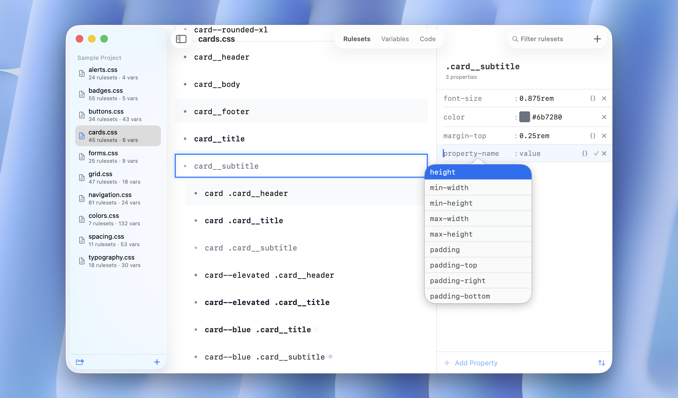Toggle the sidebar with the panel icon
Screen dimensions: 678x398
pos(181,39)
